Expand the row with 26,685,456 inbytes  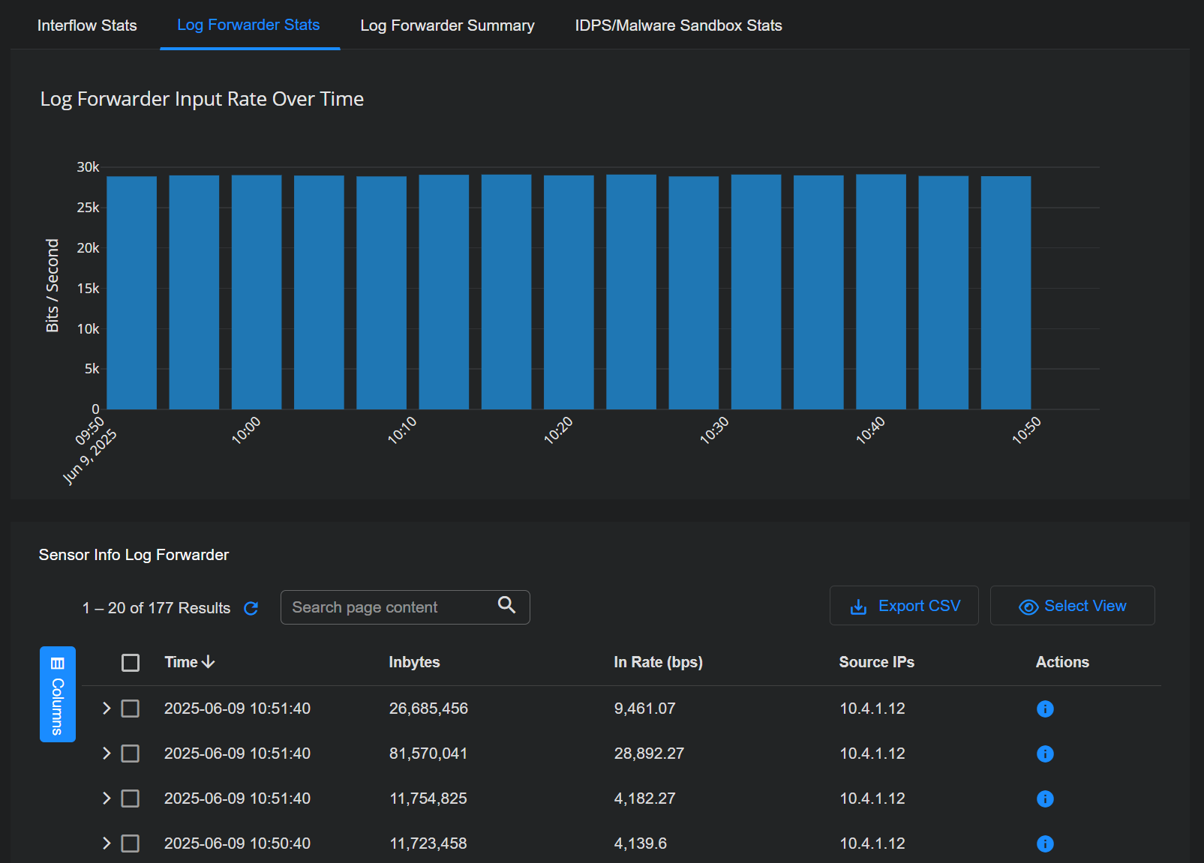pos(106,709)
